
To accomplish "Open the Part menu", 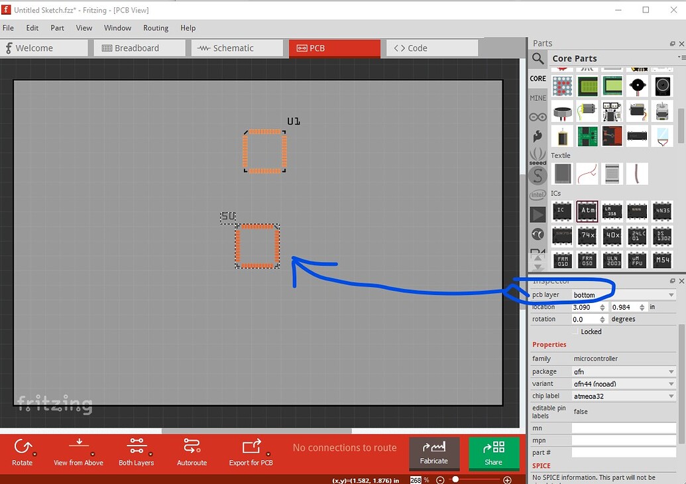I will point(57,28).
